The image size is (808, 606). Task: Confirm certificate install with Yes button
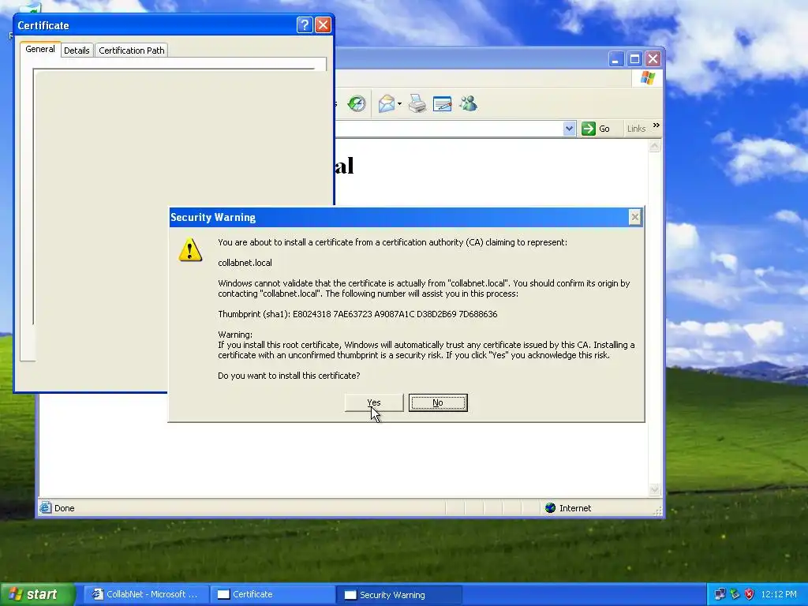coord(373,402)
